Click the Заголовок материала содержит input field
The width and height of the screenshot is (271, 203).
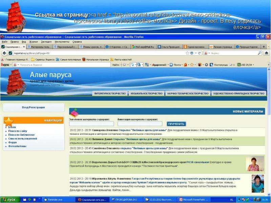pos(91,123)
